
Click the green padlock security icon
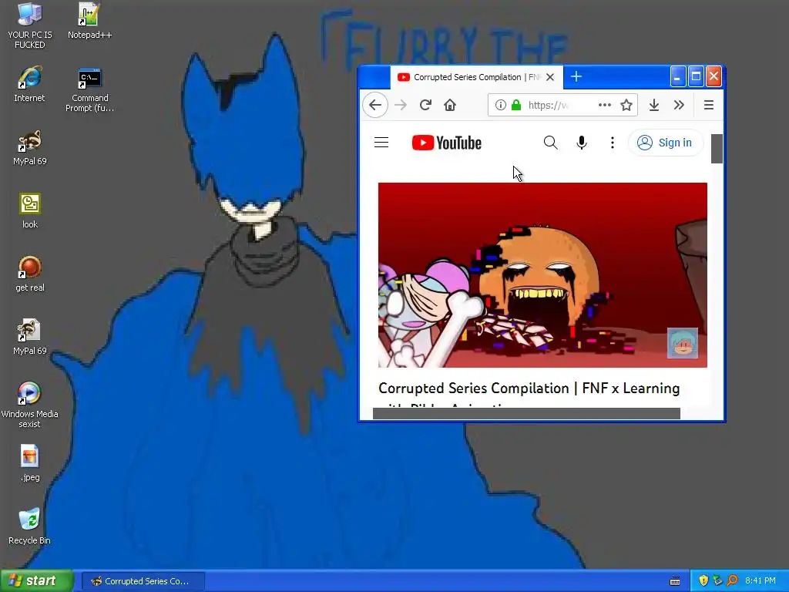pyautogui.click(x=515, y=105)
